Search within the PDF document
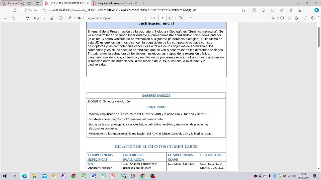This screenshot has width=321, height=180. (x=273, y=18)
